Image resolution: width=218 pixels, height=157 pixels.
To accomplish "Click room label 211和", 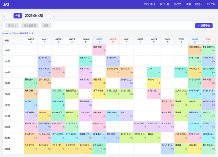I will click(7, 50).
